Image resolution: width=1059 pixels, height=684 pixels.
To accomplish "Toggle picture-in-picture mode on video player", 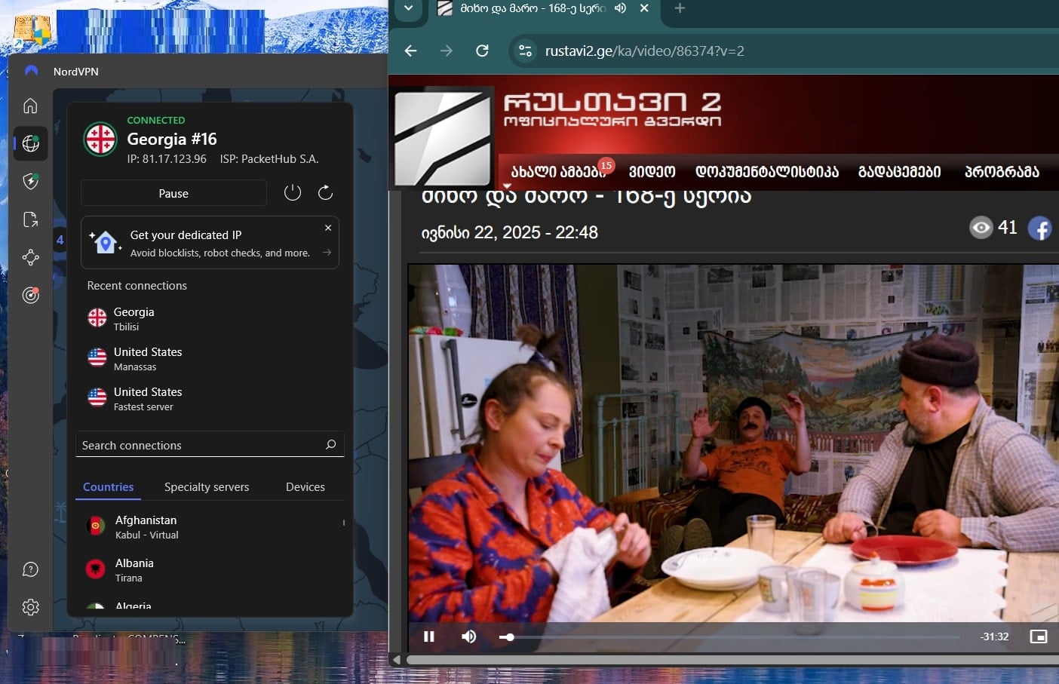I will point(1038,636).
